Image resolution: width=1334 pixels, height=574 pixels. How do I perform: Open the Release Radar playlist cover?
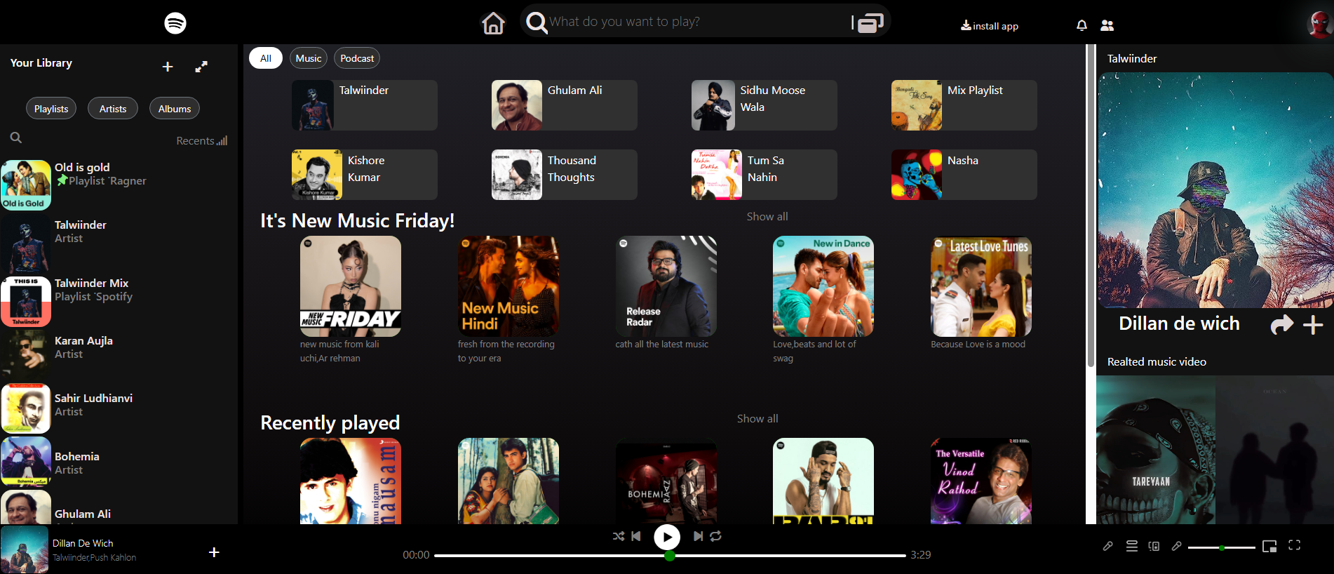(x=666, y=286)
